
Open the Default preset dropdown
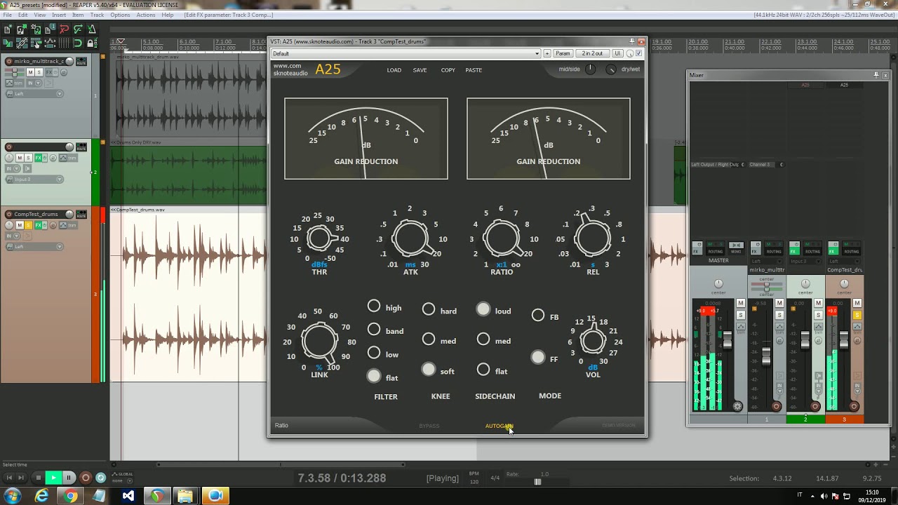tap(406, 53)
